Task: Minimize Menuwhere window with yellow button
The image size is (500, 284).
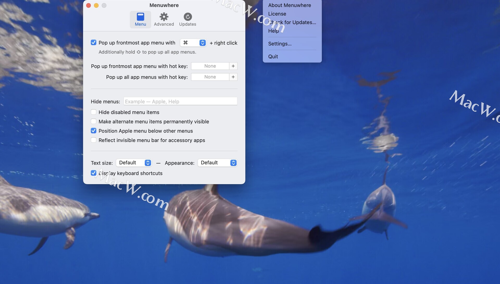Action: (x=96, y=5)
